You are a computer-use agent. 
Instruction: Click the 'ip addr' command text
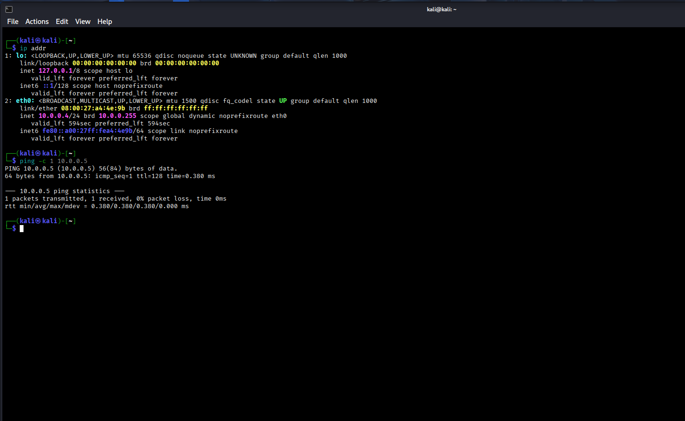point(33,48)
